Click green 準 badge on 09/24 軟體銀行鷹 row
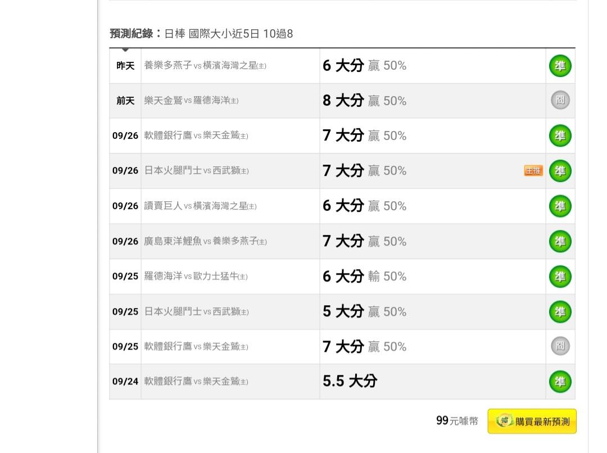This screenshot has width=607, height=453. 560,382
